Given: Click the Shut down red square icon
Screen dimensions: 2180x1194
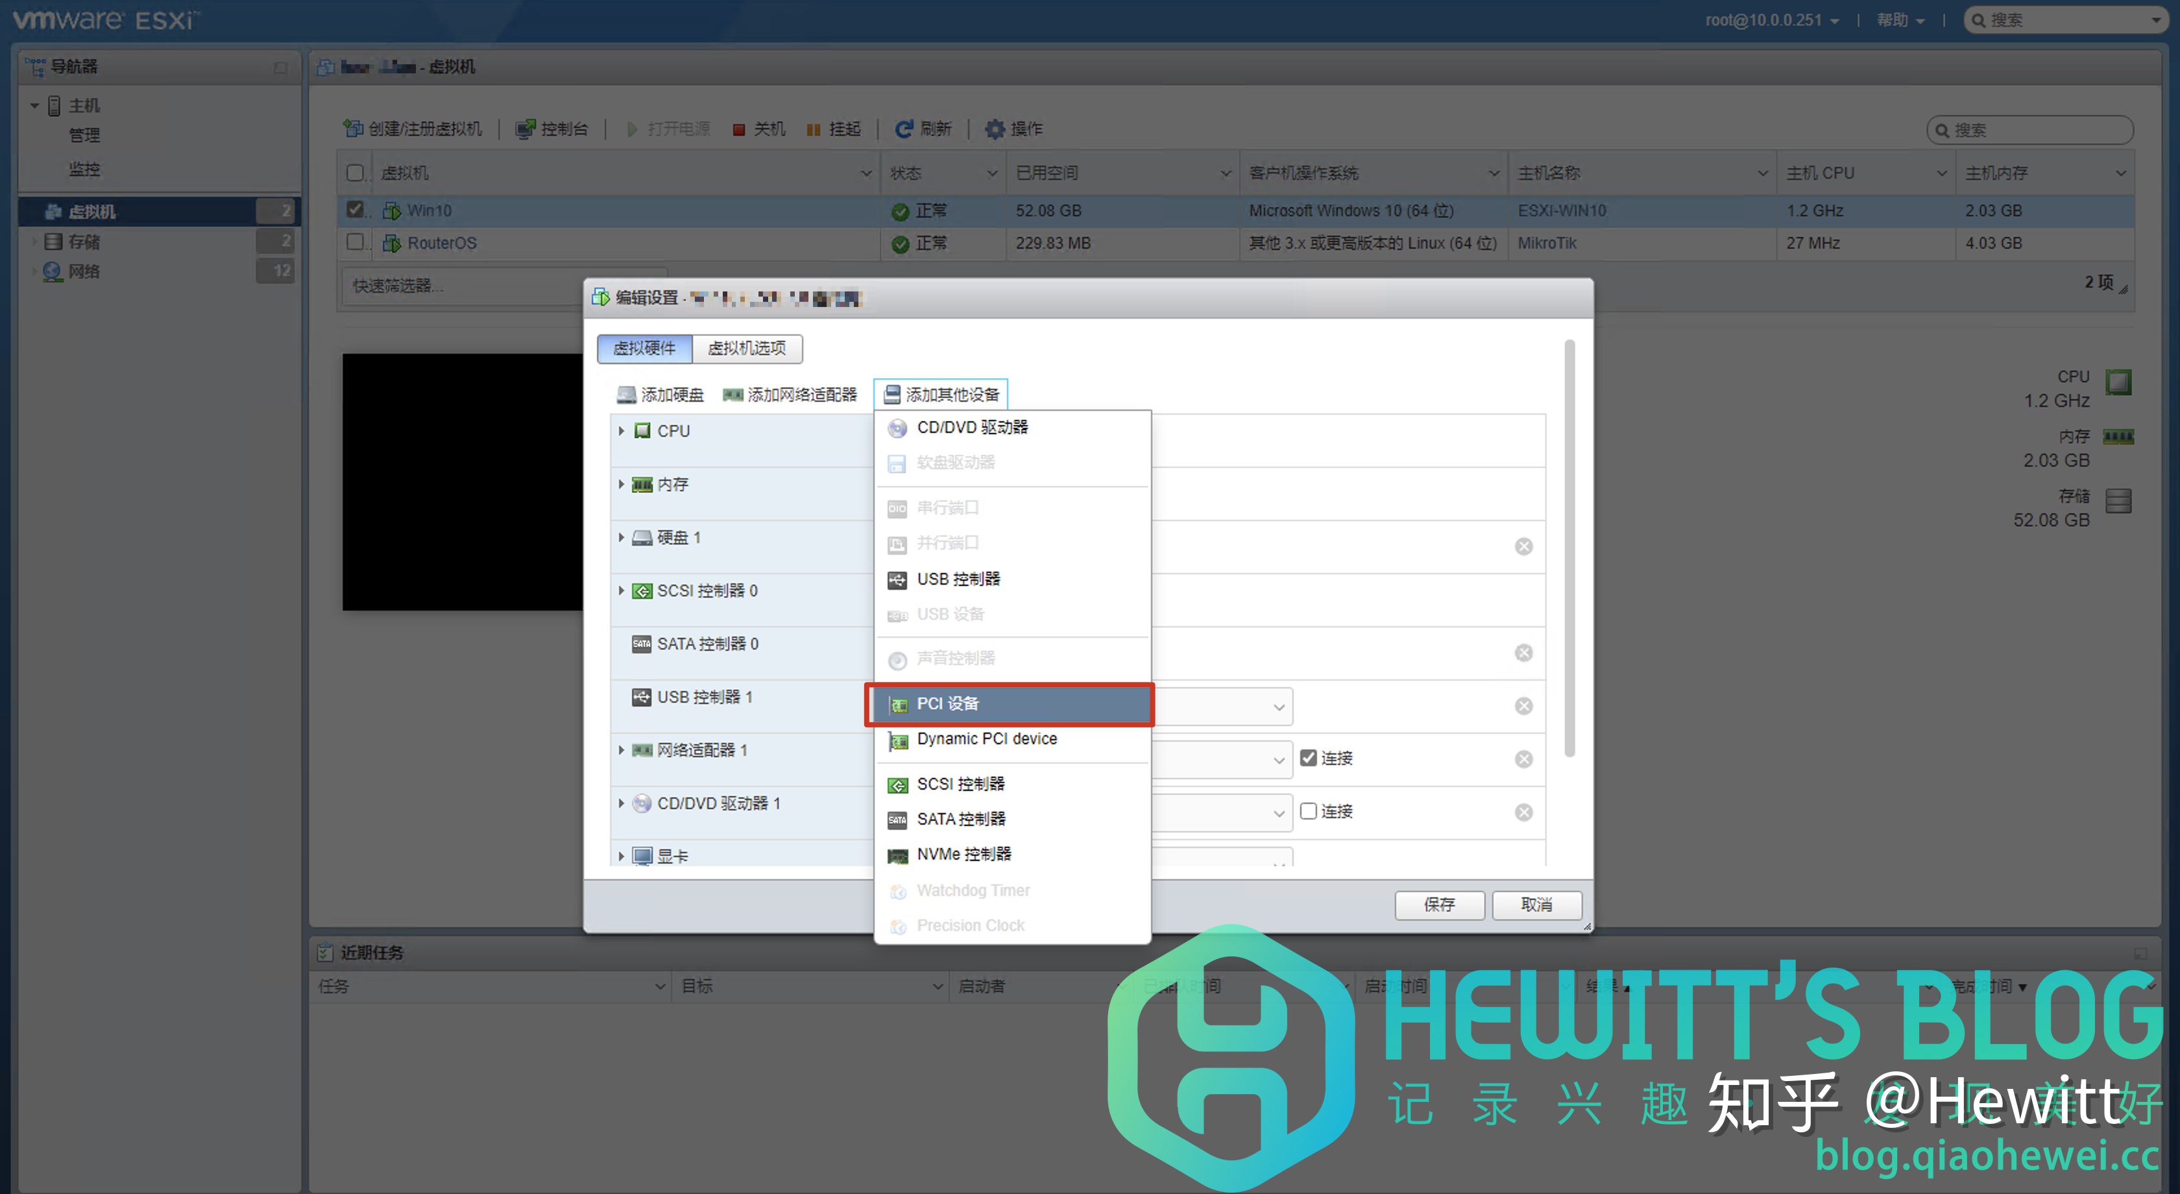Looking at the screenshot, I should [x=739, y=130].
